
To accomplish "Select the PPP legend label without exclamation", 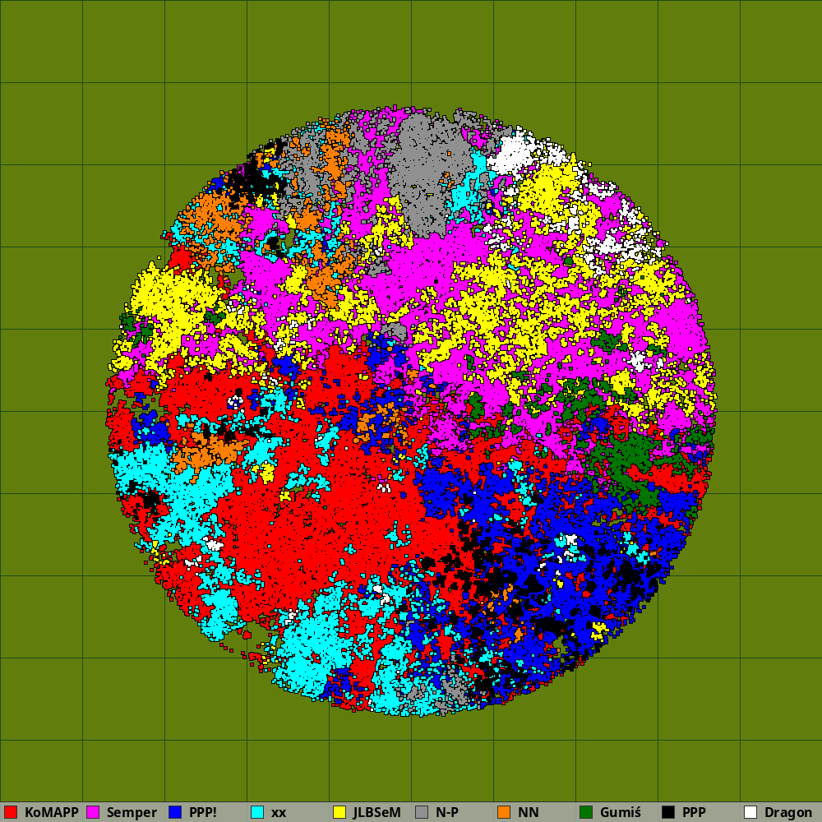I will click(x=694, y=812).
